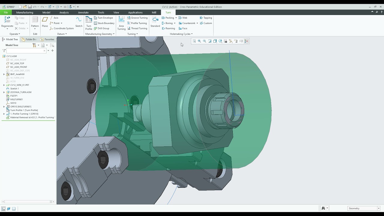Image resolution: width=384 pixels, height=216 pixels.
Task: Choose the Tapping cycle
Action: tap(206, 18)
